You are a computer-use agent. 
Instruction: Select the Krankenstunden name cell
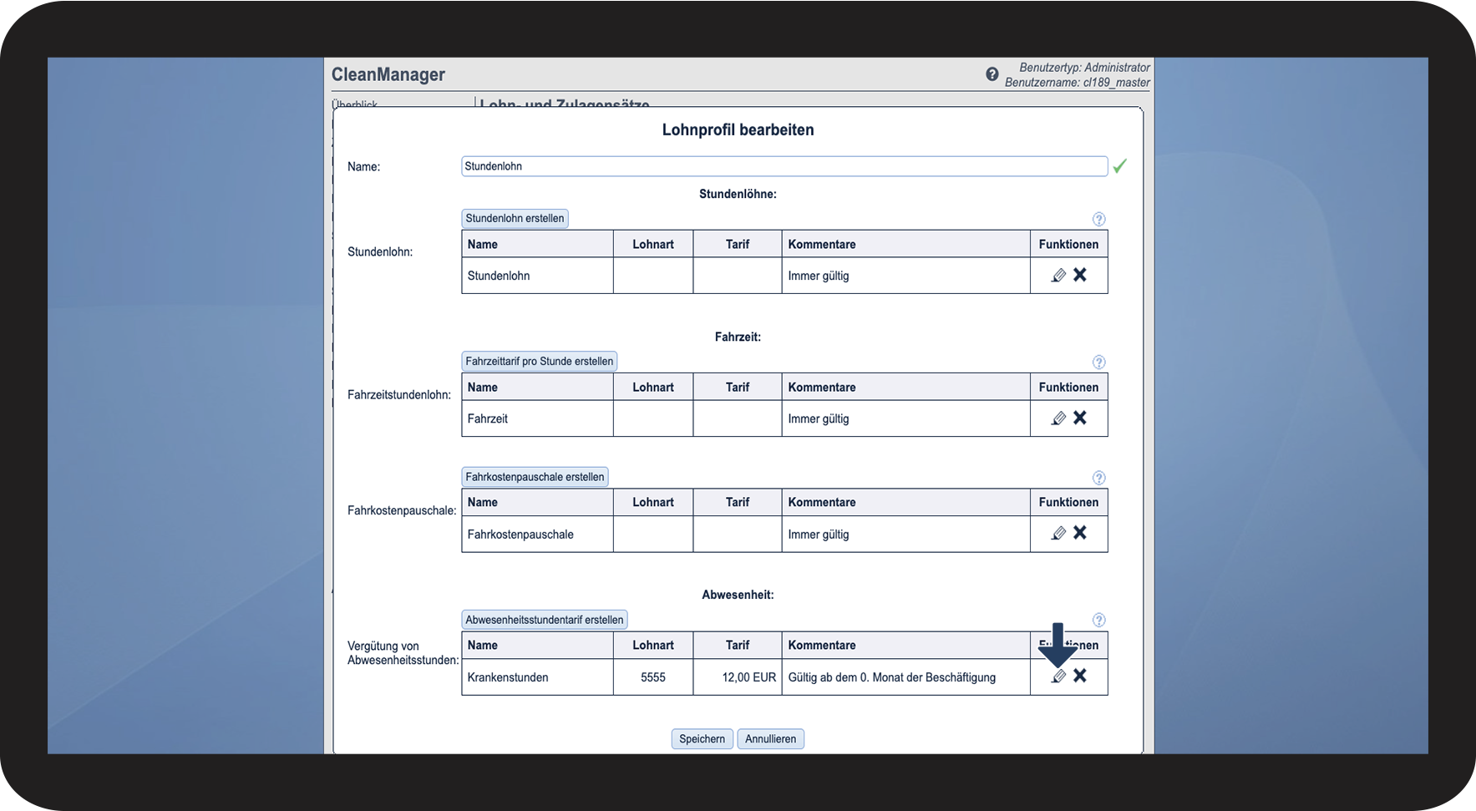[x=537, y=677]
